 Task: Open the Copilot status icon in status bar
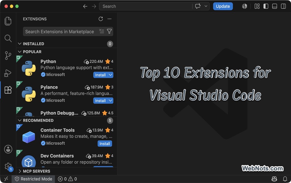click(274, 179)
